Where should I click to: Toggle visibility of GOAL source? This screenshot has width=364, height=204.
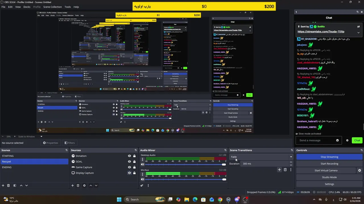pyautogui.click(x=129, y=161)
